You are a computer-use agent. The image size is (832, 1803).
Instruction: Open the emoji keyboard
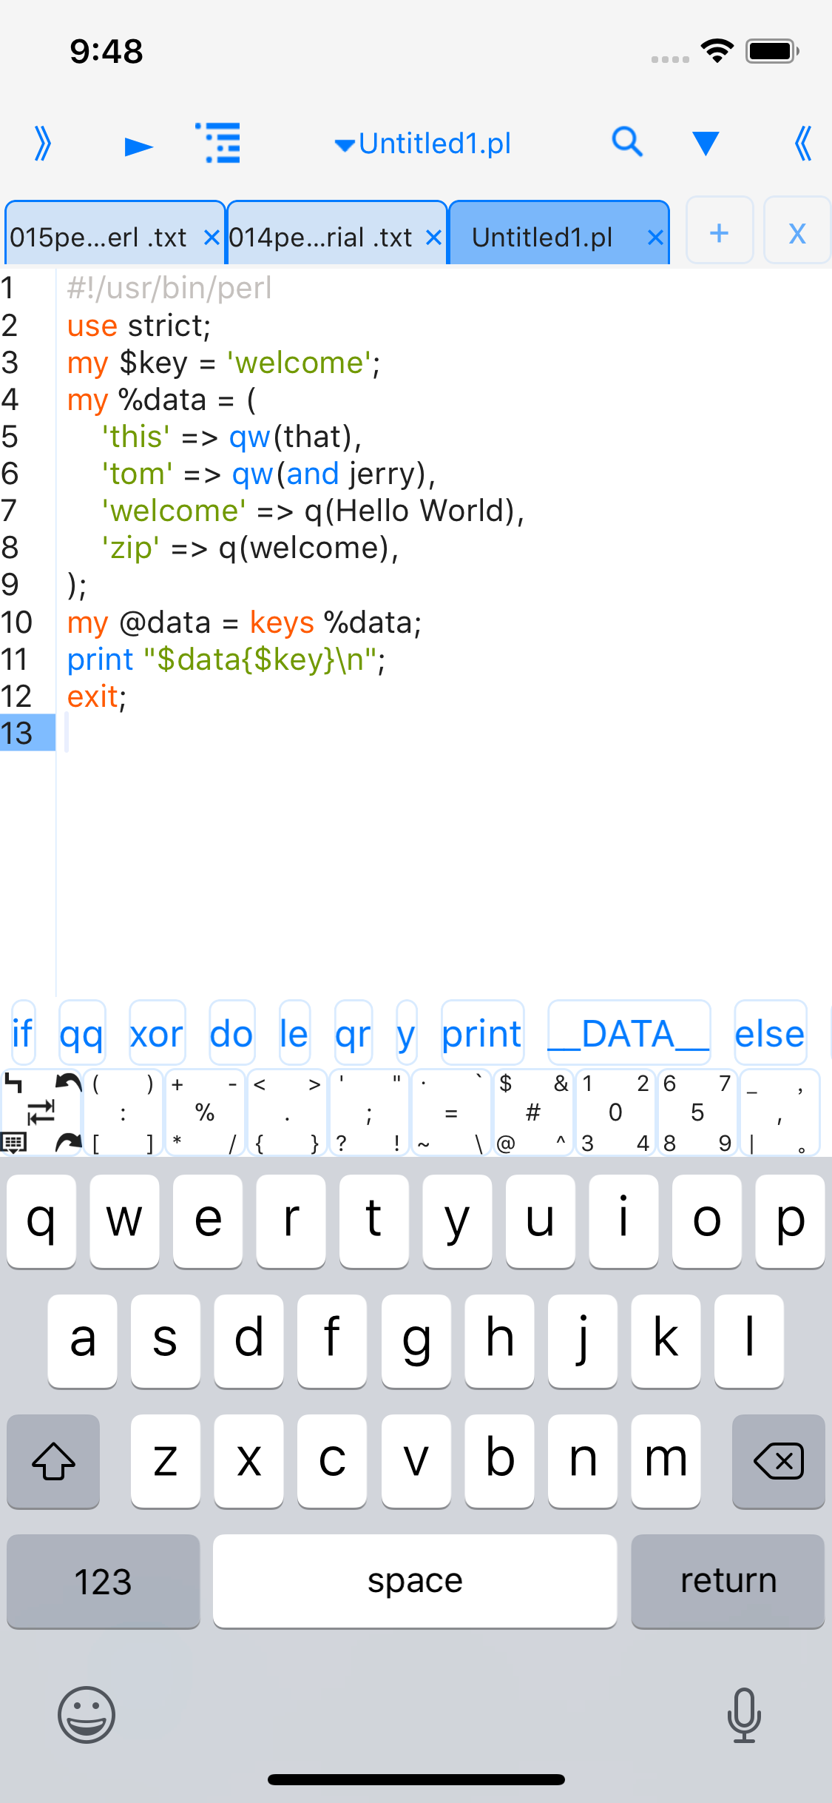click(87, 1715)
